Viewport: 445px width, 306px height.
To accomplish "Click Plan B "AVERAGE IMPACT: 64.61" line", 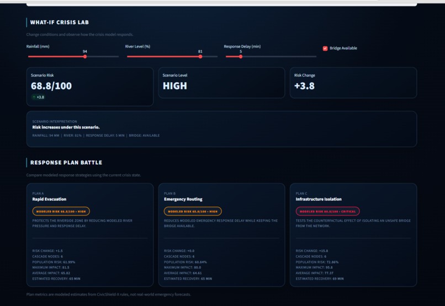I will [183, 273].
